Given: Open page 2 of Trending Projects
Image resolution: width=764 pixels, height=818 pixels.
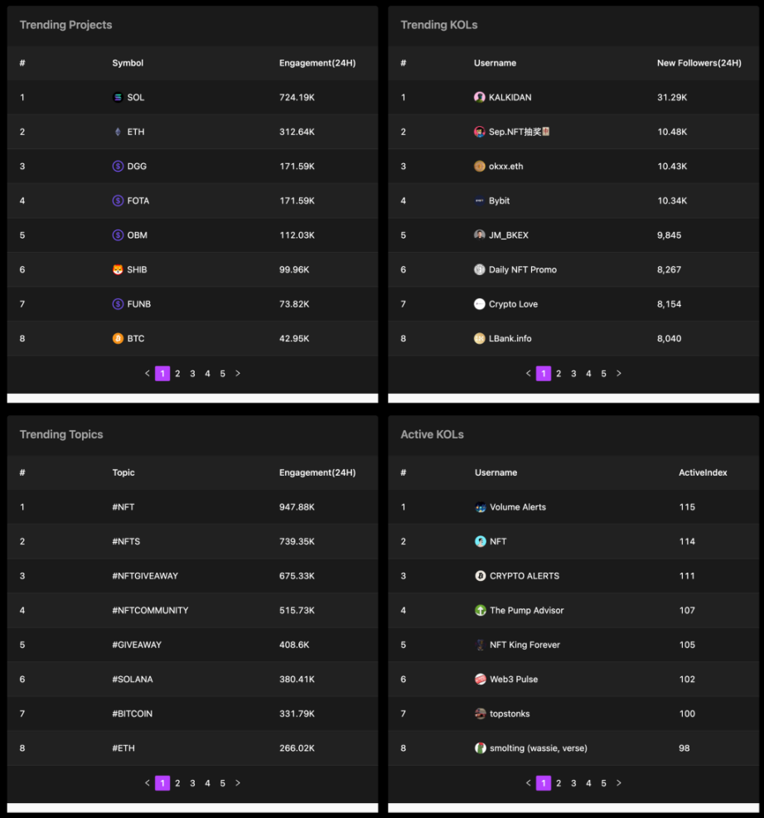Looking at the screenshot, I should pyautogui.click(x=177, y=374).
